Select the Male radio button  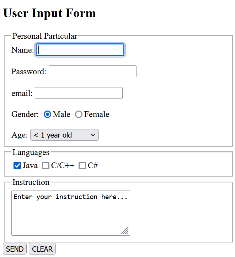click(47, 114)
